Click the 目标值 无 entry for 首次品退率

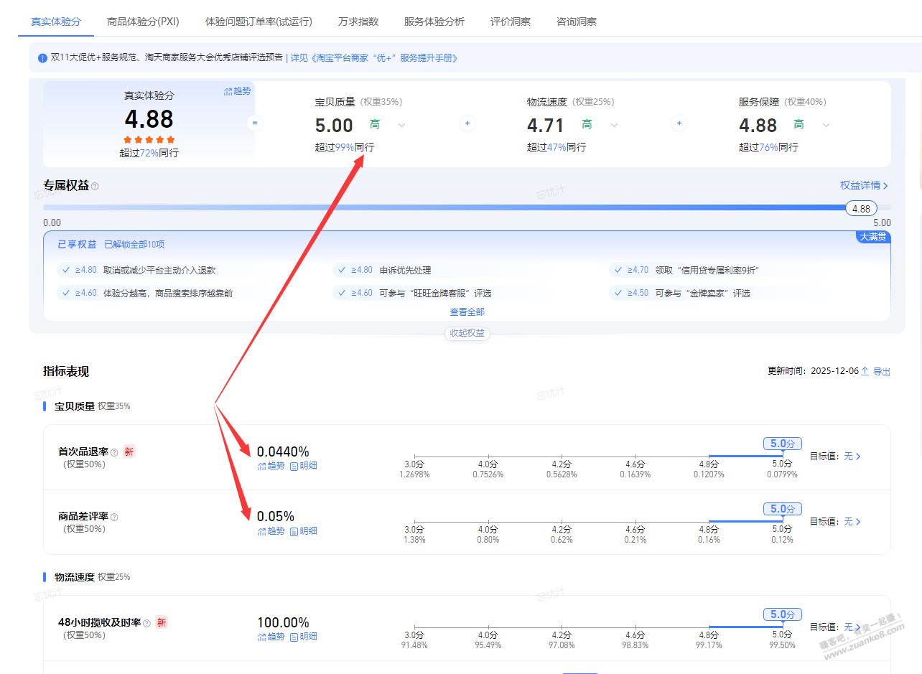click(851, 456)
